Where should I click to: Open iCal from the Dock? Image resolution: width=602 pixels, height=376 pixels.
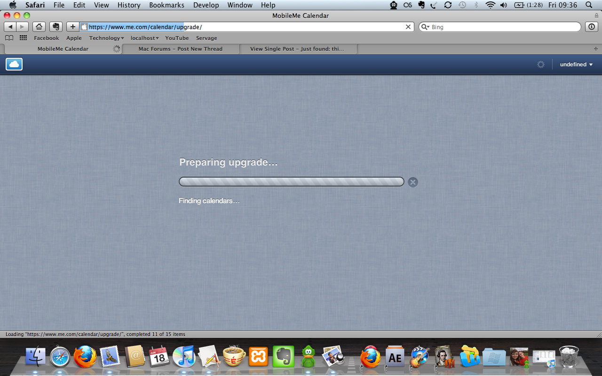click(159, 356)
